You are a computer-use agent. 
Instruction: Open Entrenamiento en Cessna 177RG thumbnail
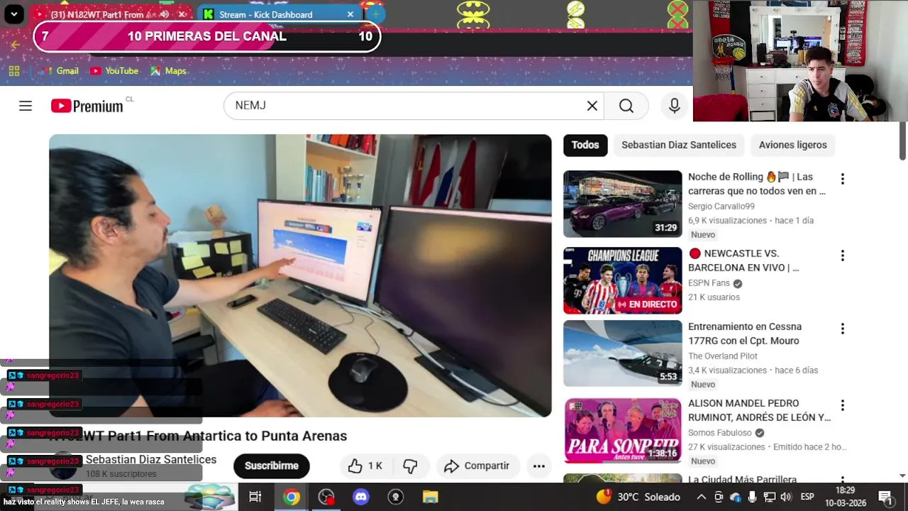pos(623,353)
